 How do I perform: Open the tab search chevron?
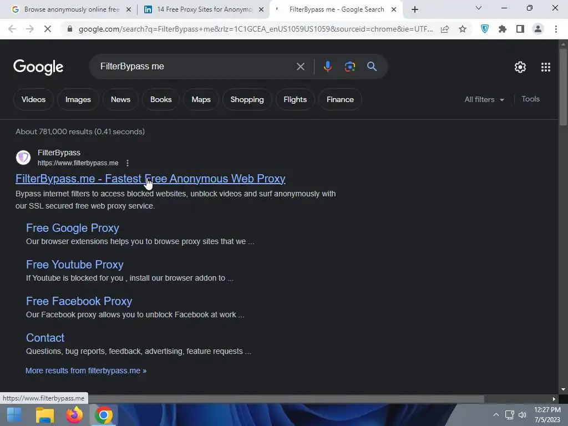coord(479,8)
